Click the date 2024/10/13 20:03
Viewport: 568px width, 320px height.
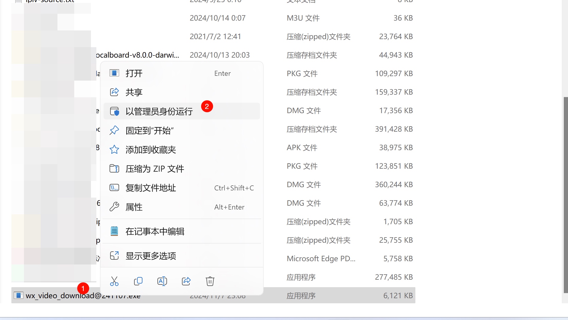coord(220,55)
